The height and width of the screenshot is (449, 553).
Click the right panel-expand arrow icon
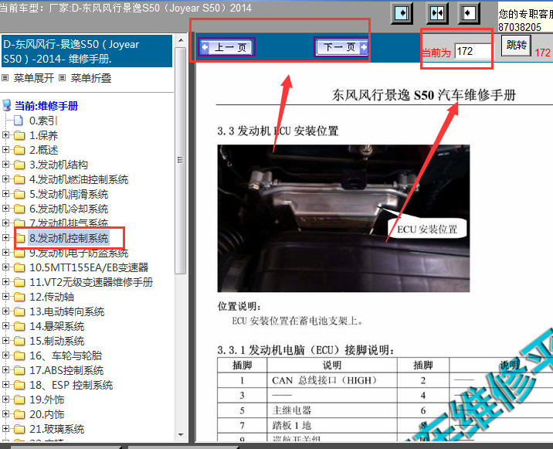(469, 13)
